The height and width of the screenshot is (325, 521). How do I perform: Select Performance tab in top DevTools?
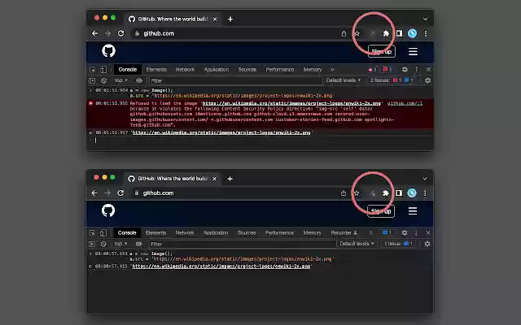(280, 69)
